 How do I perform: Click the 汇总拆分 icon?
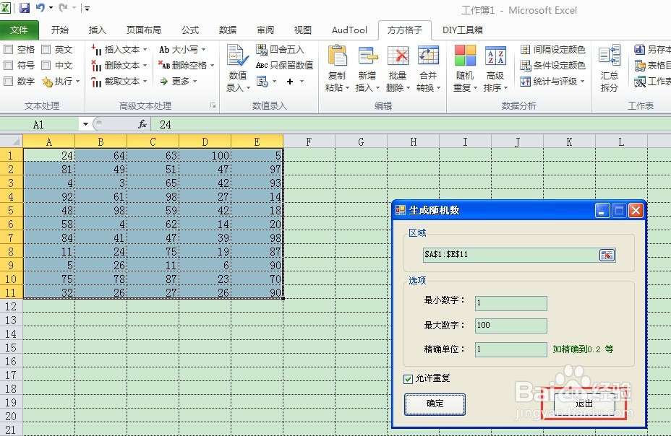pos(610,56)
